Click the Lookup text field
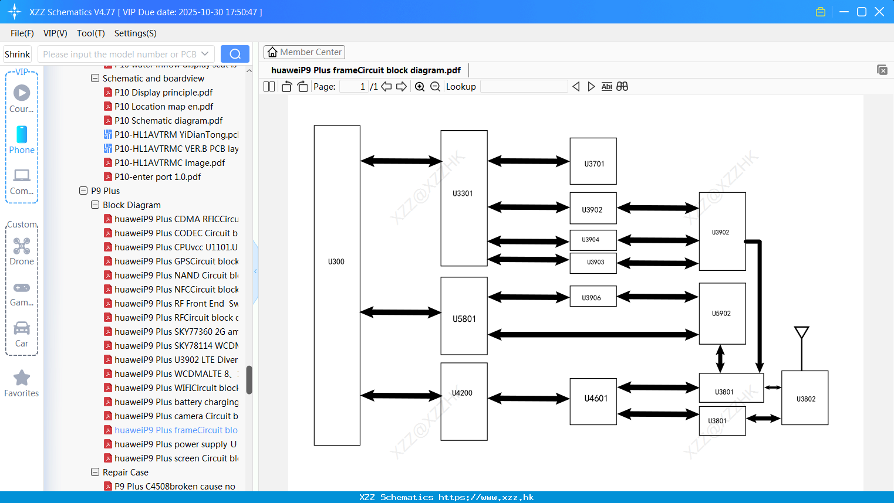This screenshot has height=503, width=894. [x=524, y=87]
